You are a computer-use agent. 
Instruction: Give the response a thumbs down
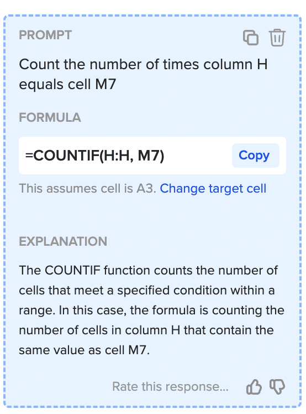pos(277,387)
